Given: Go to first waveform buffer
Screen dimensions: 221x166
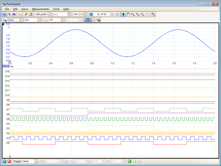Looking at the screenshot, I should [x=91, y=14].
